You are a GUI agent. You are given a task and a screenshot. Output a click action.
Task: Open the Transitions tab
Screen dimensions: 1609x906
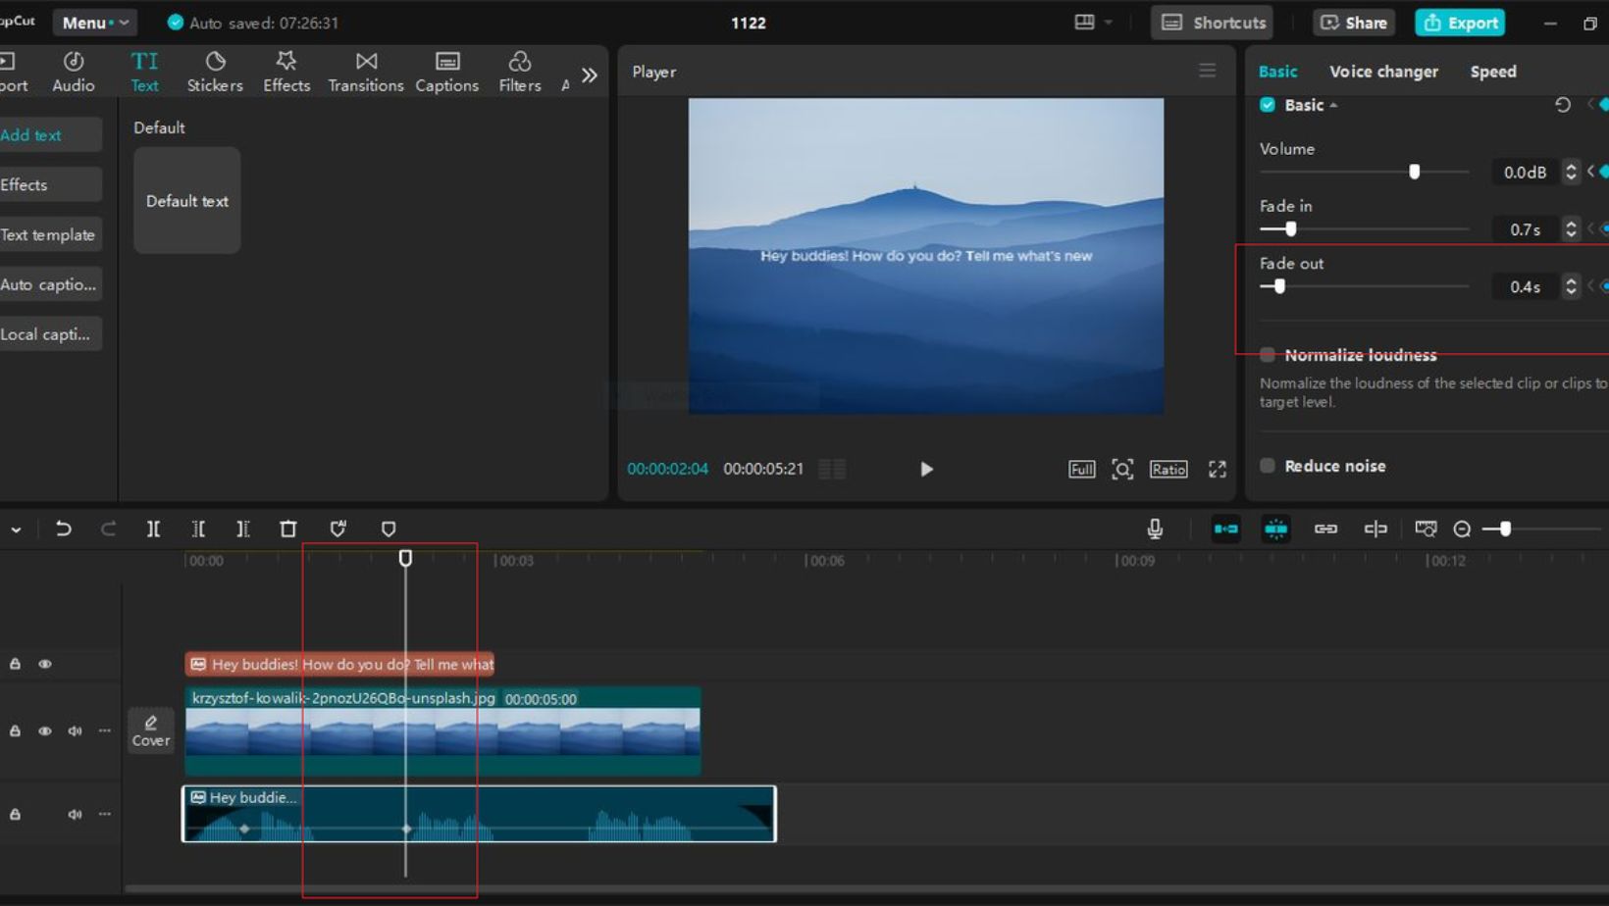[x=366, y=72]
